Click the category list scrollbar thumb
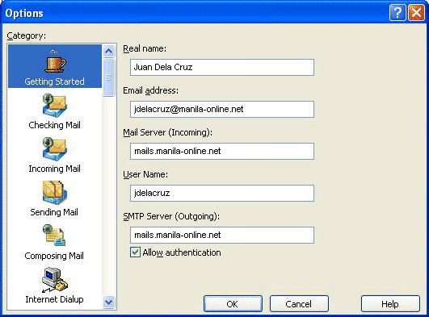This screenshot has height=317, width=429. point(109,77)
